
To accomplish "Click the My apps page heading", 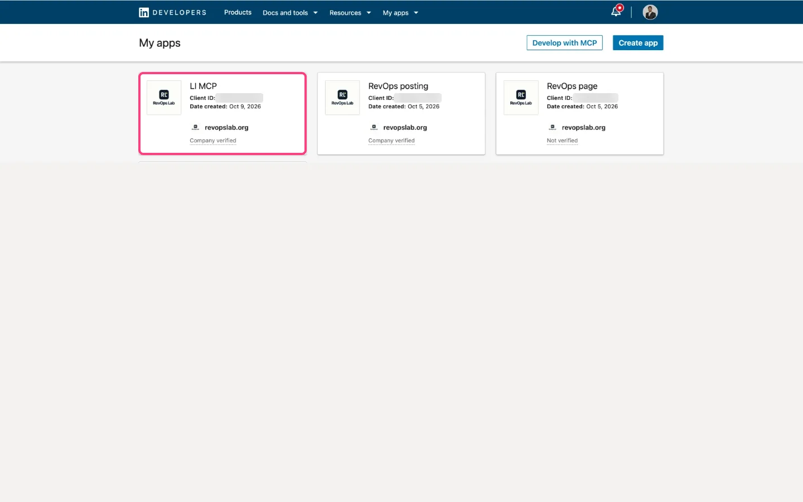I will tap(159, 43).
